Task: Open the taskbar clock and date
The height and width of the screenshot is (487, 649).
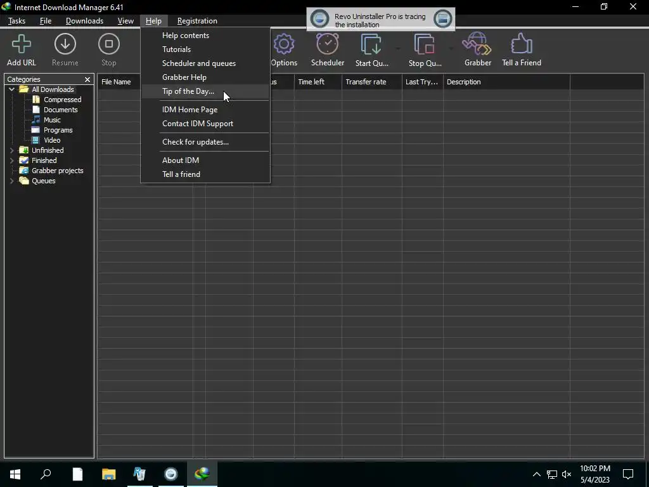Action: (x=595, y=474)
